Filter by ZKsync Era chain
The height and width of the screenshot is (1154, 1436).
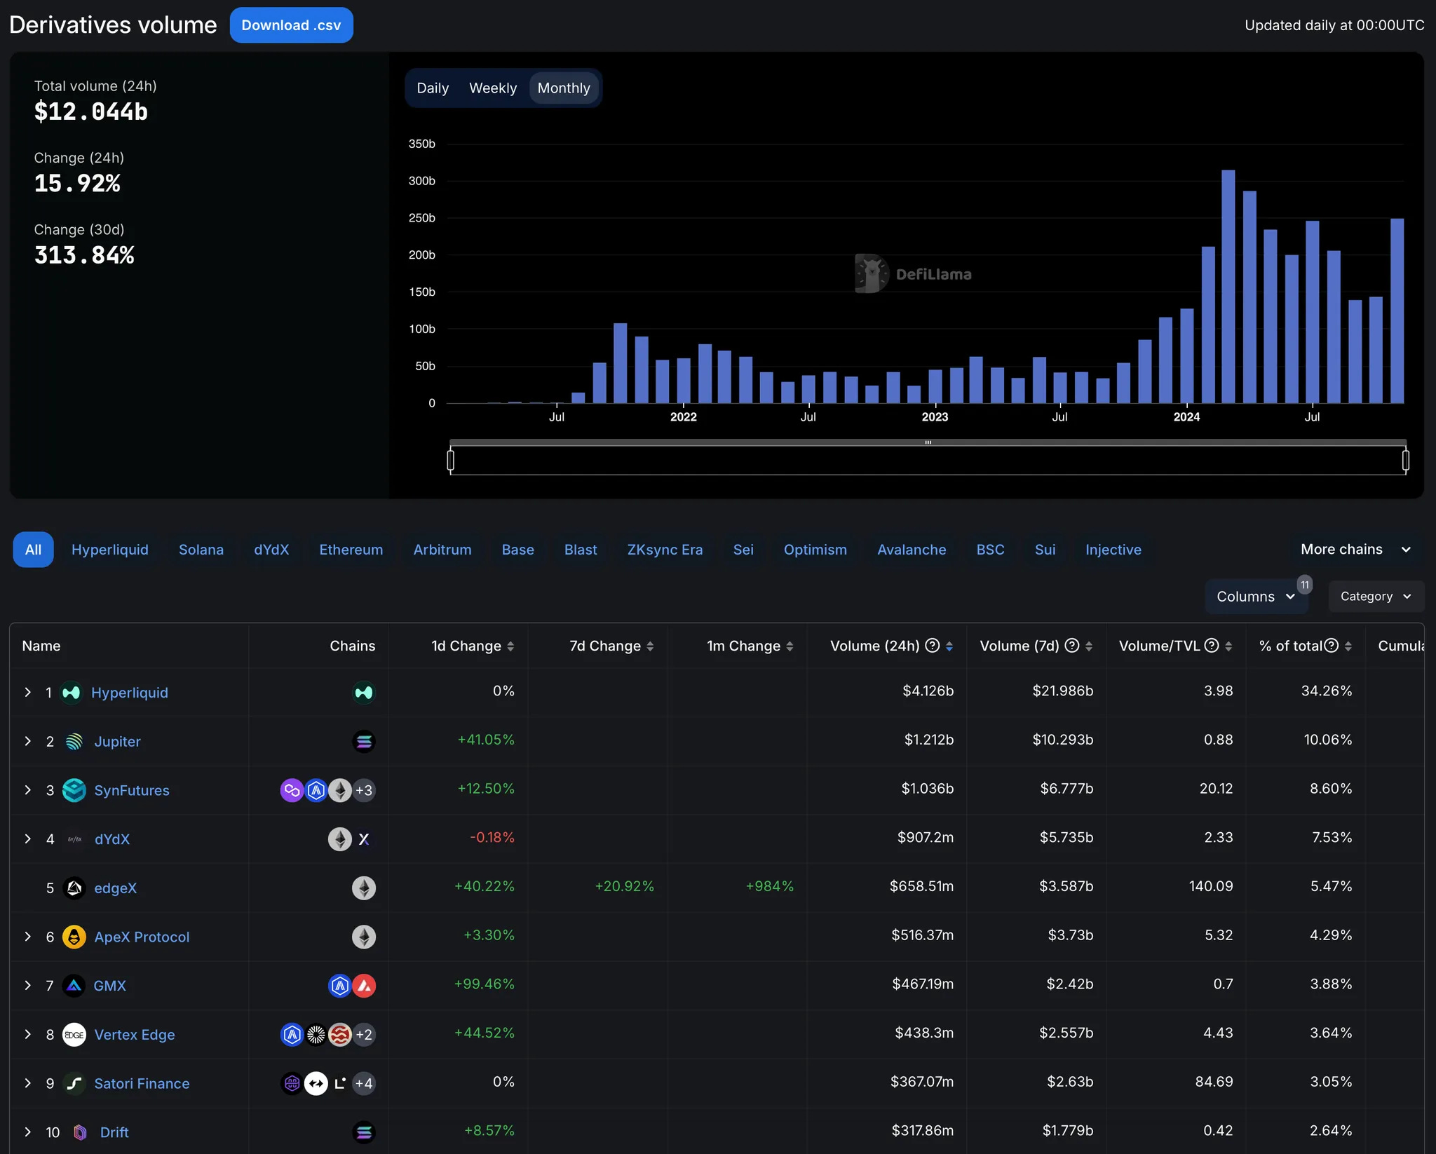(x=665, y=550)
